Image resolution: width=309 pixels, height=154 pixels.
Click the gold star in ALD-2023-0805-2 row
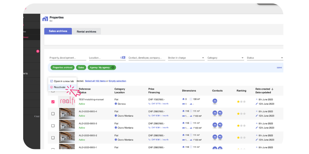point(238,137)
